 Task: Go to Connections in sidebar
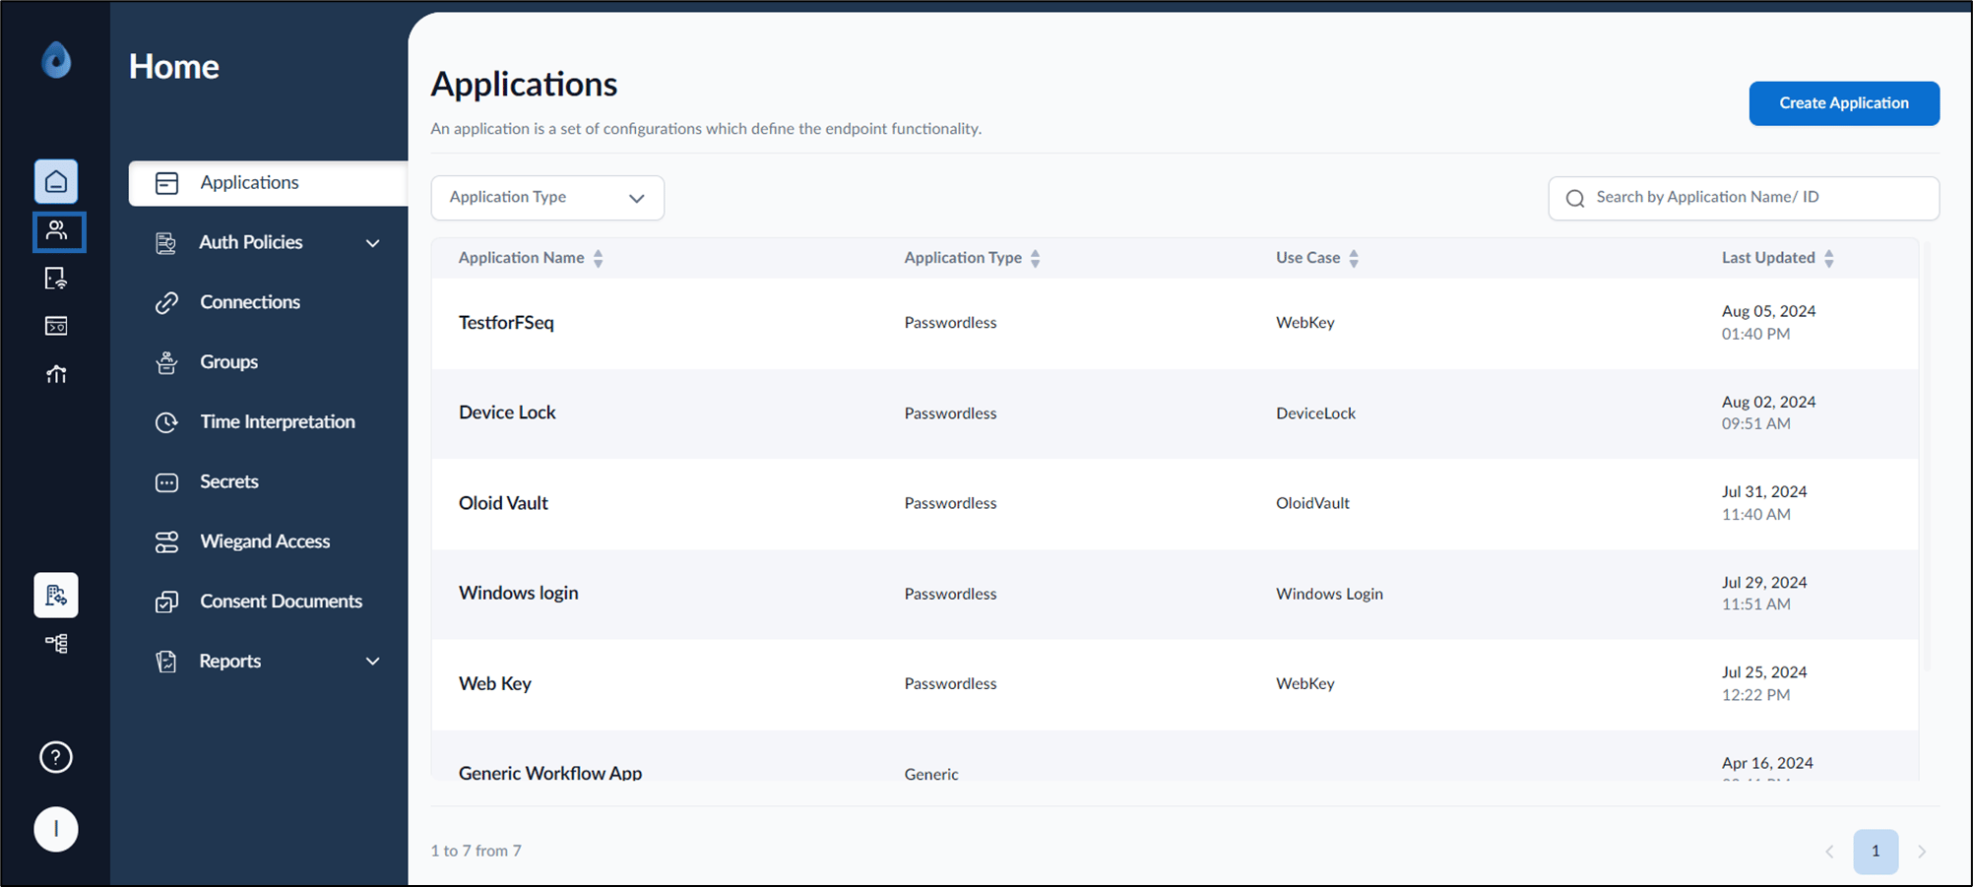250,302
